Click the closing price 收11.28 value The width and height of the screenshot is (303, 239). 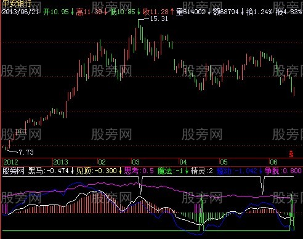tap(156, 12)
